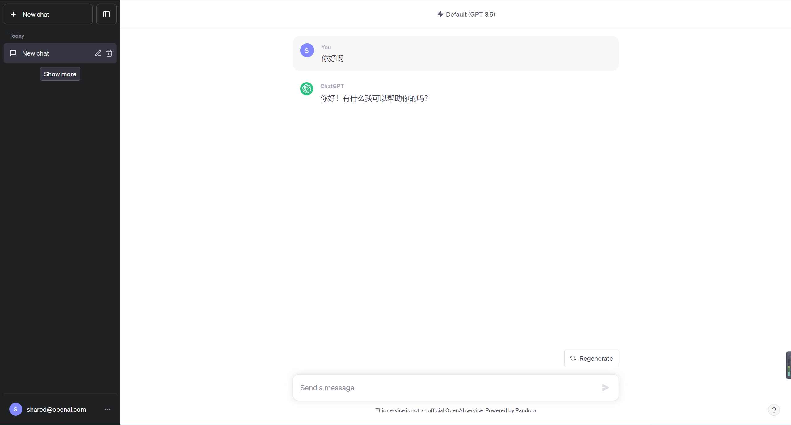Open the help question mark button
Screen dimensions: 791x425
(x=774, y=410)
